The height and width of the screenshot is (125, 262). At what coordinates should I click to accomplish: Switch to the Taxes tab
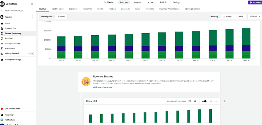pos(138,9)
